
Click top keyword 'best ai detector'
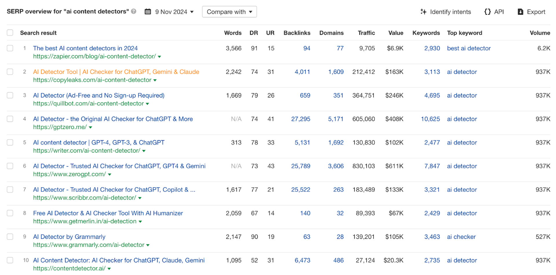click(469, 48)
